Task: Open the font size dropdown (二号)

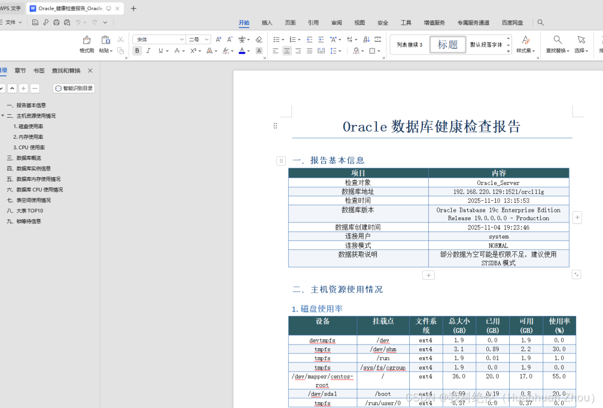Action: coord(207,40)
